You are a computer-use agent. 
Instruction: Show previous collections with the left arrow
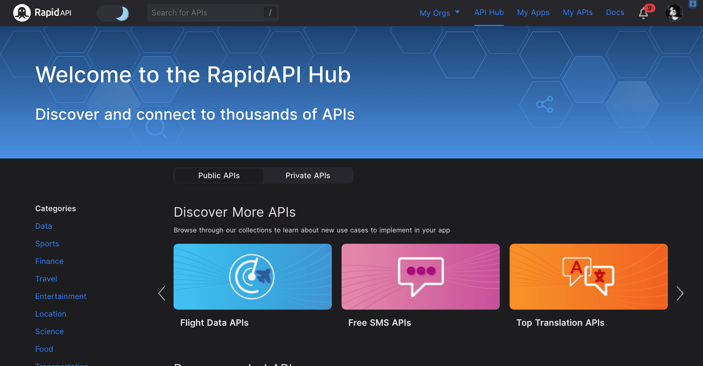click(x=162, y=293)
